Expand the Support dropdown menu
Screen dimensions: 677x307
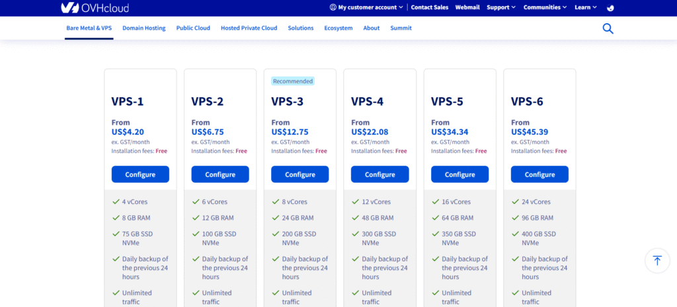click(x=501, y=7)
